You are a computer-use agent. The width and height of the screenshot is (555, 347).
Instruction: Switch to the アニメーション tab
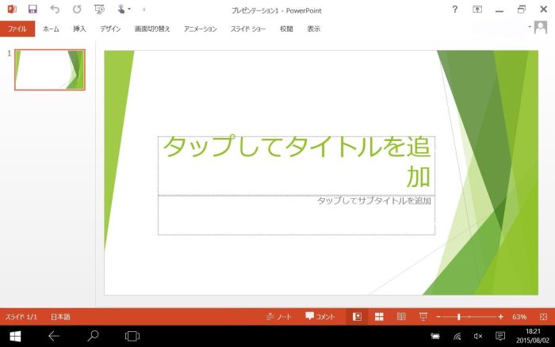coord(200,29)
